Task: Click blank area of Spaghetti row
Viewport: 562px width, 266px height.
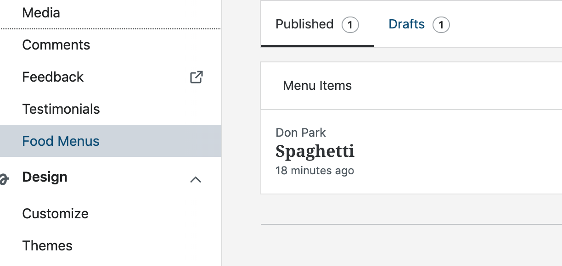Action: (459, 152)
